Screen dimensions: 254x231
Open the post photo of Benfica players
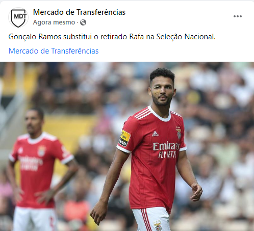click(x=127, y=146)
